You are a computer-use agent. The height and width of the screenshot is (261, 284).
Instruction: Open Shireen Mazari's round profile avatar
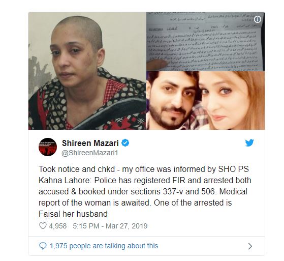[48, 147]
